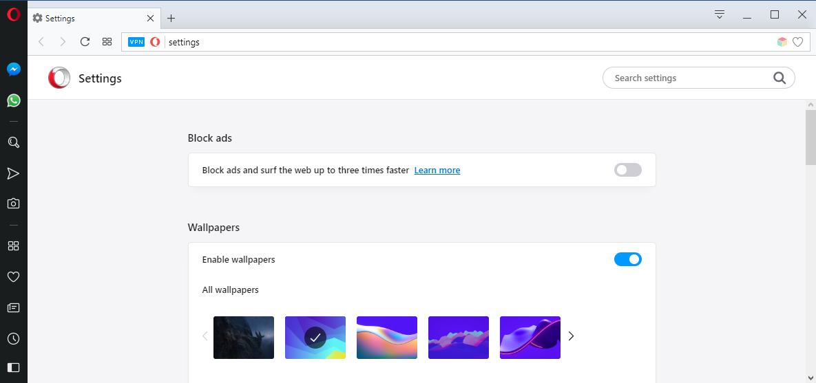
Task: Open Bookmarks heart in the sidebar
Action: 14,277
